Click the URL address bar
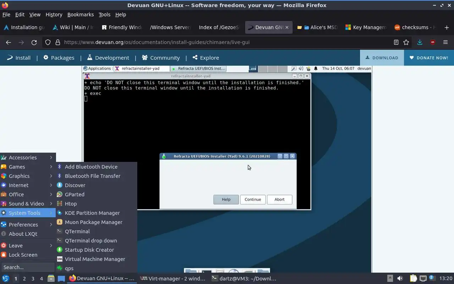The height and width of the screenshot is (284, 454). tap(227, 42)
